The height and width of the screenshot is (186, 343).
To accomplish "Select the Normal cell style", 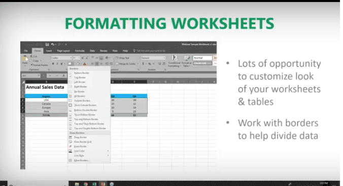I will tap(202, 58).
